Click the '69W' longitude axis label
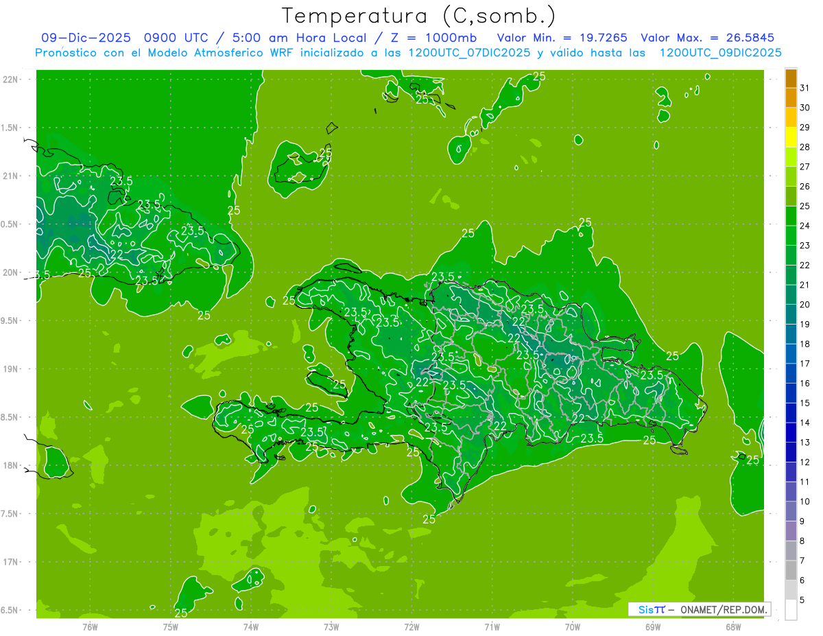This screenshot has width=823, height=636. (x=653, y=627)
